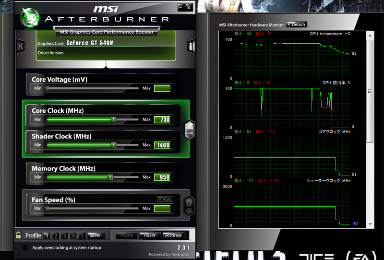Viewport: 384px width, 260px height.
Task: Click the monitor scrollbar down arrow
Action: [370, 224]
